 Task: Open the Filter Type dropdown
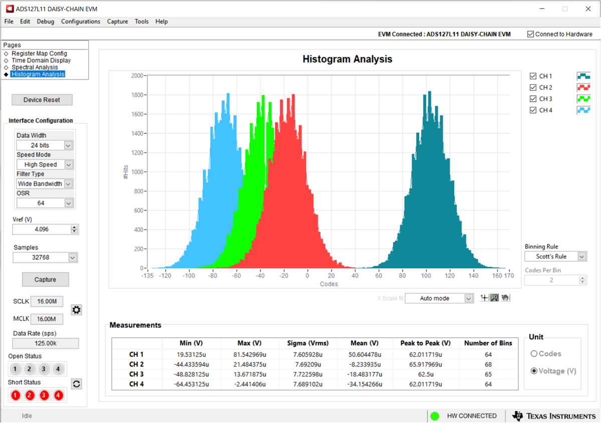click(69, 184)
